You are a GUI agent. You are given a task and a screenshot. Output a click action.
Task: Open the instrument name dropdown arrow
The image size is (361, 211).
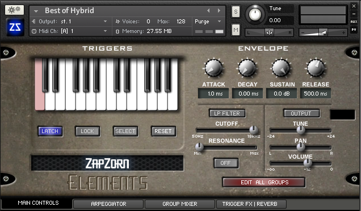[x=36, y=11]
